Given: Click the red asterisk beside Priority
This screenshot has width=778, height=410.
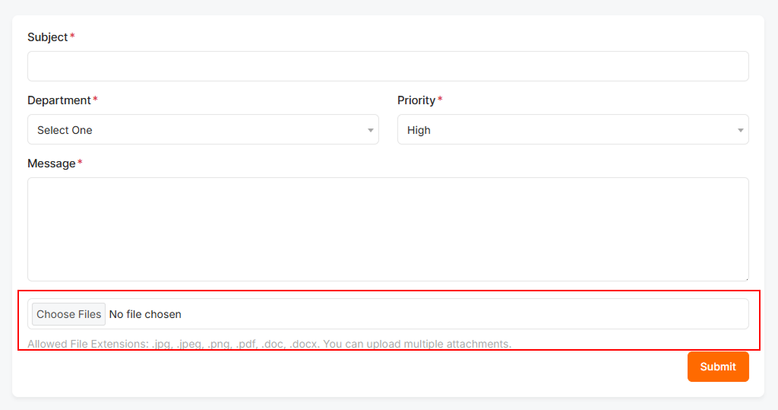Looking at the screenshot, I should [440, 100].
